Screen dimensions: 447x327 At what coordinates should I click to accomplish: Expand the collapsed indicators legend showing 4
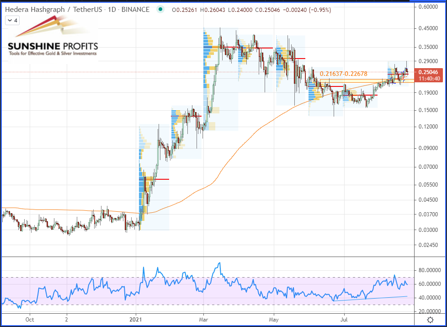pyautogui.click(x=12, y=21)
